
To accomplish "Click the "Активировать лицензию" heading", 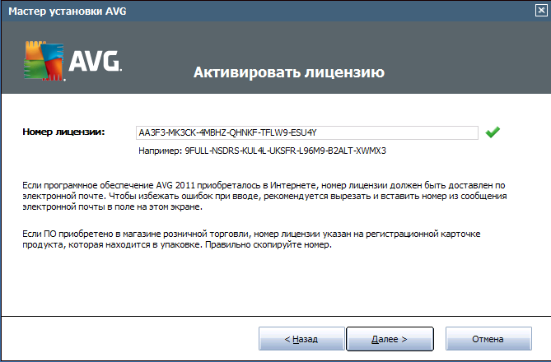I will (289, 72).
